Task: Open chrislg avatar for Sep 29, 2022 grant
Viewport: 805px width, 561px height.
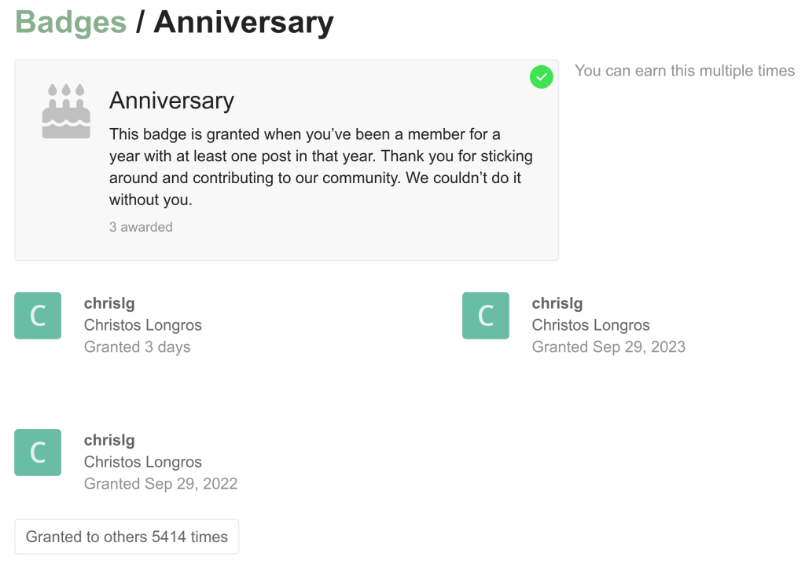Action: [38, 453]
